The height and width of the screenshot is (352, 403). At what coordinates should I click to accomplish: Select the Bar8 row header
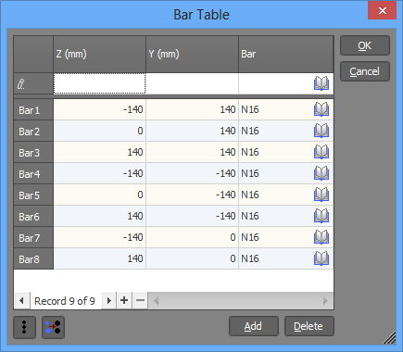(x=33, y=259)
